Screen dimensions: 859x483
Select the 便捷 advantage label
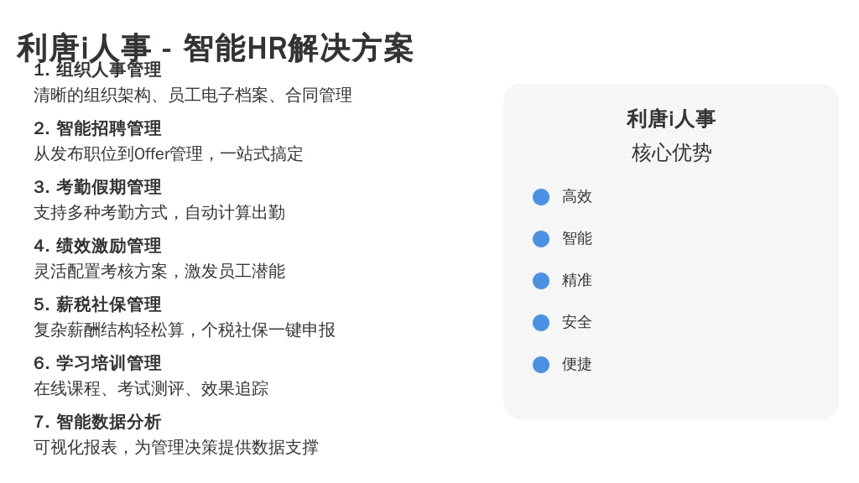point(577,364)
